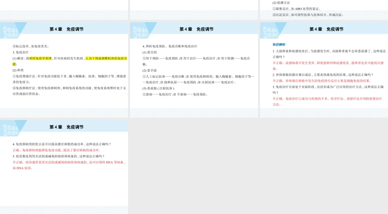Screen dimensions: 388x214
Task: Click the line ①用于预防——免疫预防
Action: tap(196, 61)
